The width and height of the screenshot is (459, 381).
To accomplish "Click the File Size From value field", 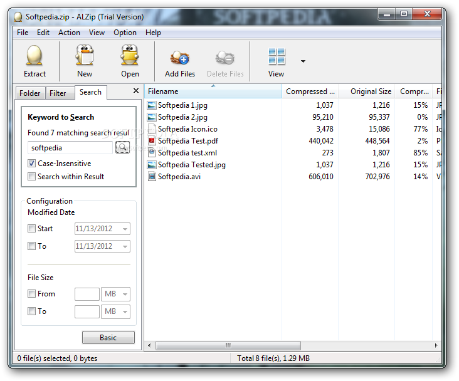I will (x=87, y=294).
